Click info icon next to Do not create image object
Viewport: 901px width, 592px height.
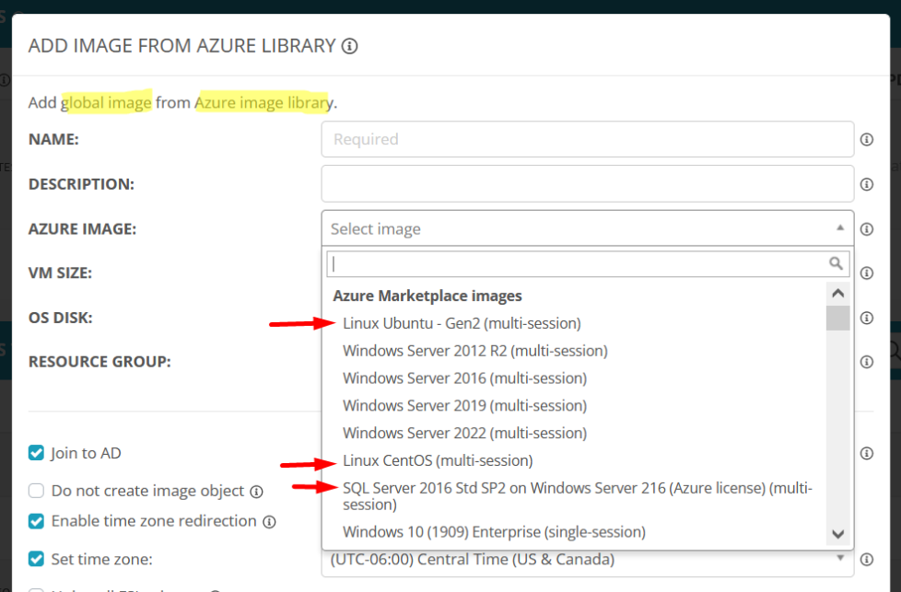click(256, 492)
